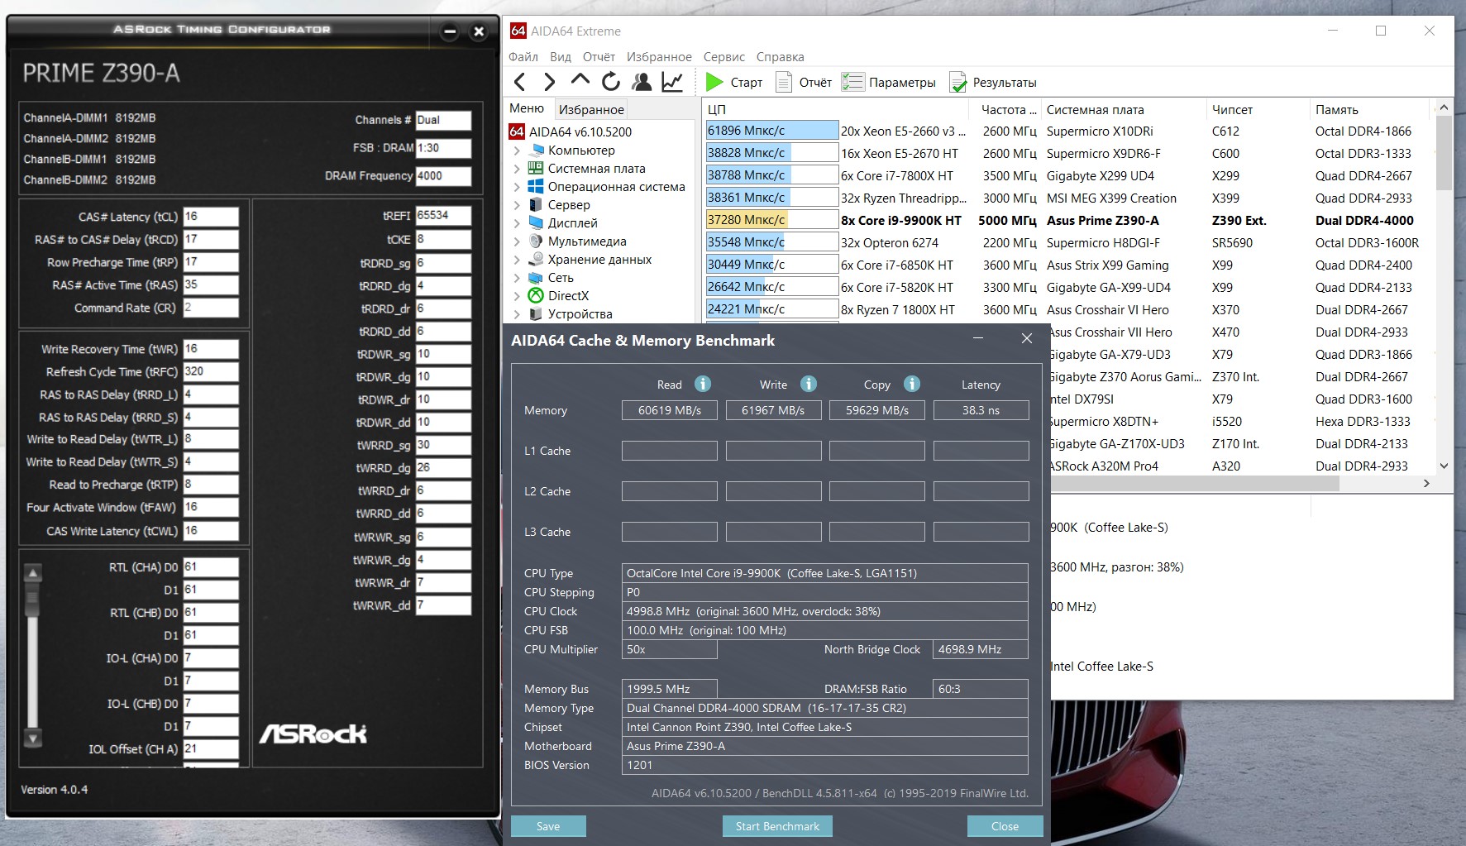Expand the Операционная система node

[517, 187]
